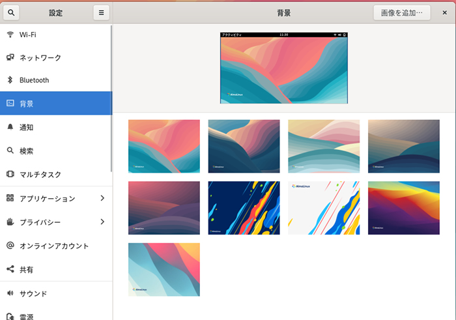Open the ネットワーク settings panel

pos(40,57)
